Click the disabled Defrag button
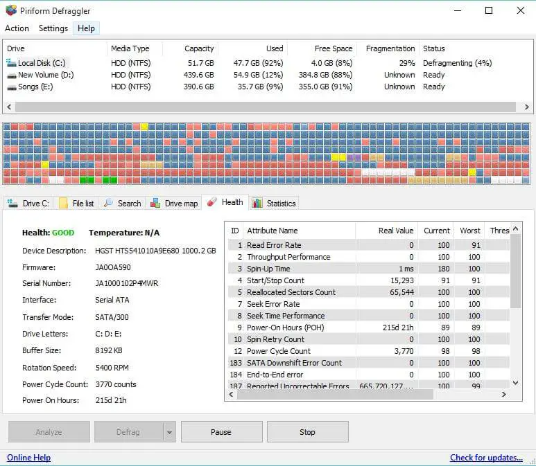Screen dimensions: 536x466 point(128,432)
